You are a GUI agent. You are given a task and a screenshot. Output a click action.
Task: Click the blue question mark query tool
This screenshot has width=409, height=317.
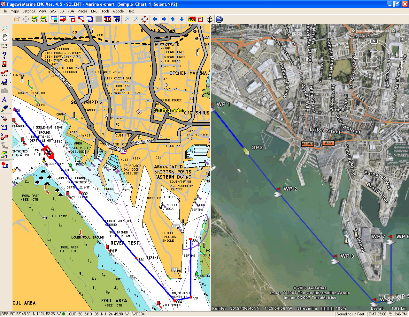tap(4, 55)
